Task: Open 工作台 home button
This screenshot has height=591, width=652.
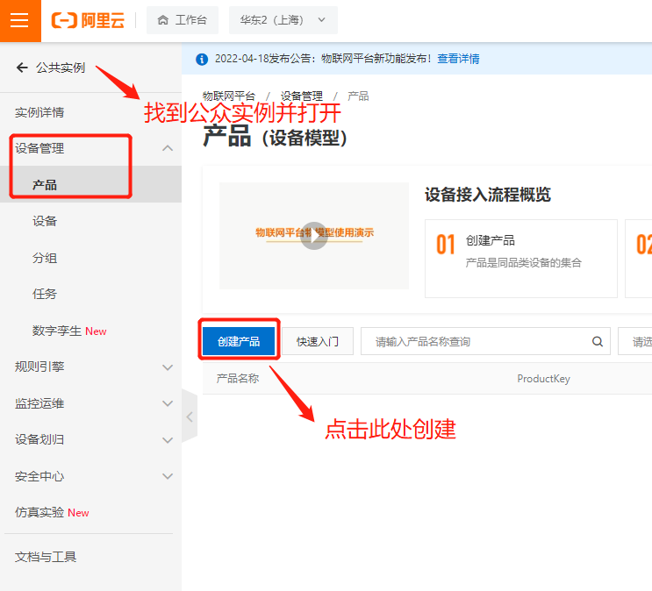Action: pyautogui.click(x=183, y=20)
